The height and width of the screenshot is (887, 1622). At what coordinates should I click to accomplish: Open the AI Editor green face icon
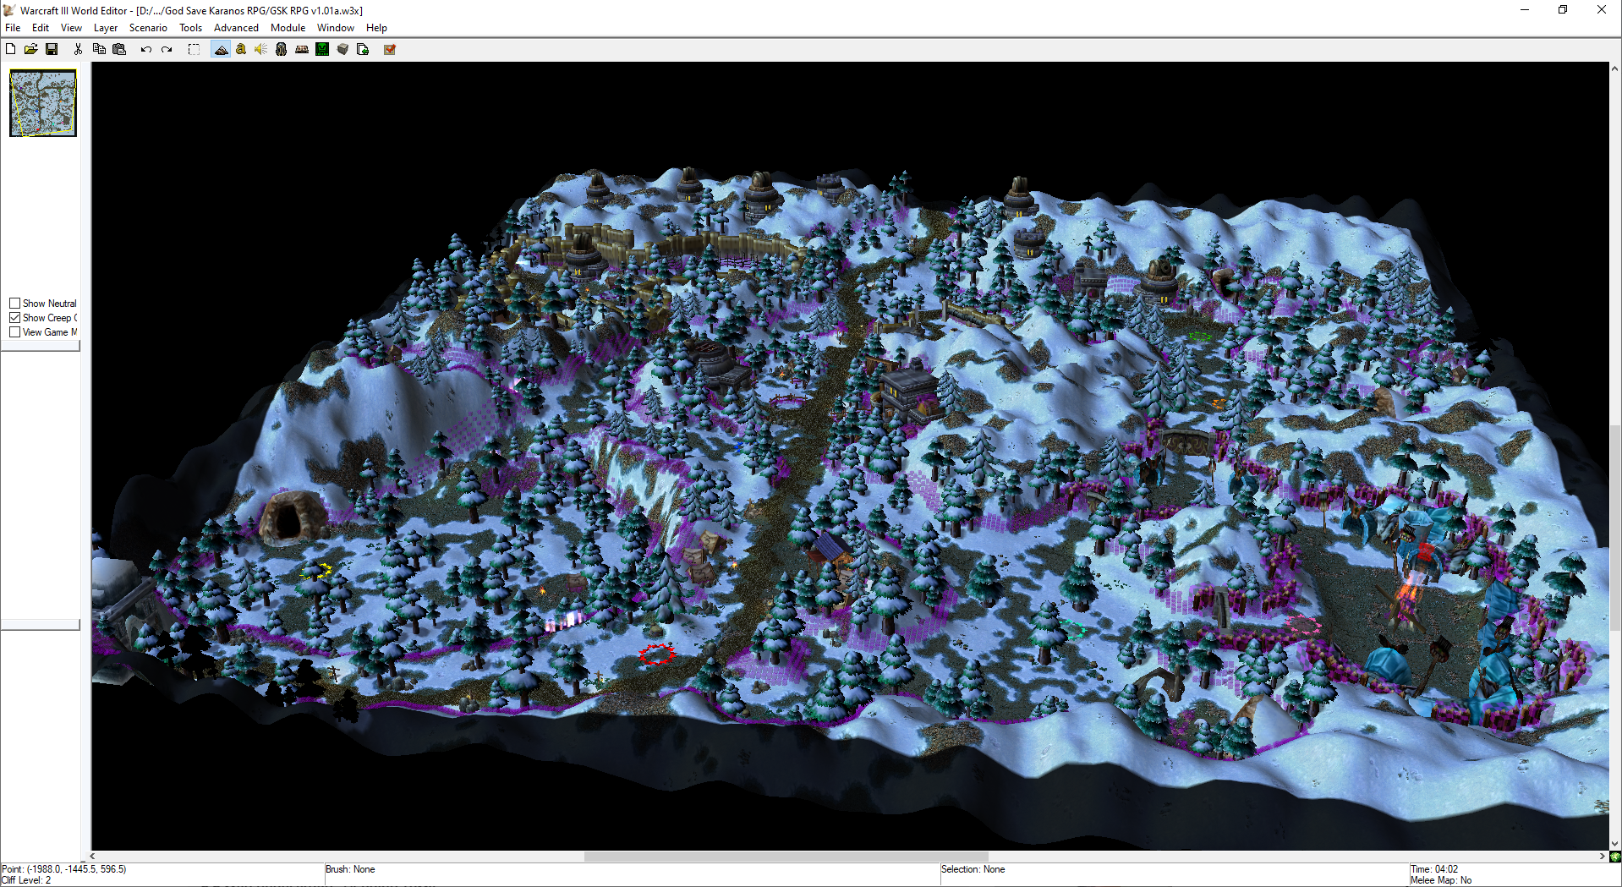pyautogui.click(x=322, y=49)
